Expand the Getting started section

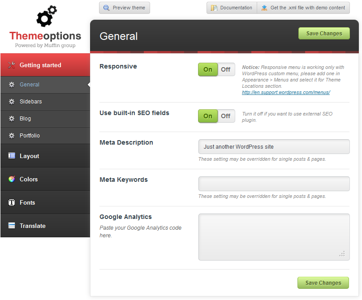pos(45,65)
